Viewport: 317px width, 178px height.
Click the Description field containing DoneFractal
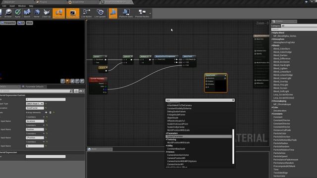click(35, 108)
